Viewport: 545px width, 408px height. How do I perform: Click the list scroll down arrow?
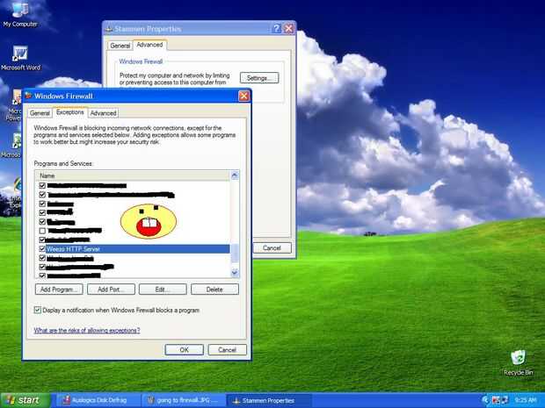coord(235,273)
